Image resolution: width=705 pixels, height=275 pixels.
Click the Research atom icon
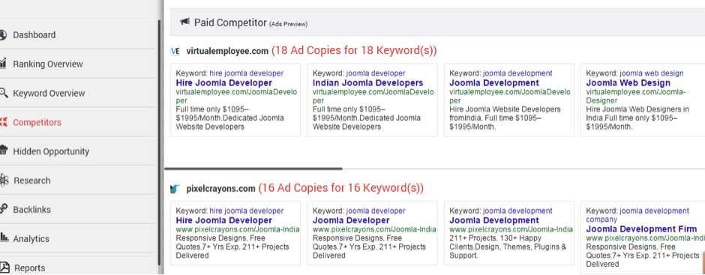[4, 180]
